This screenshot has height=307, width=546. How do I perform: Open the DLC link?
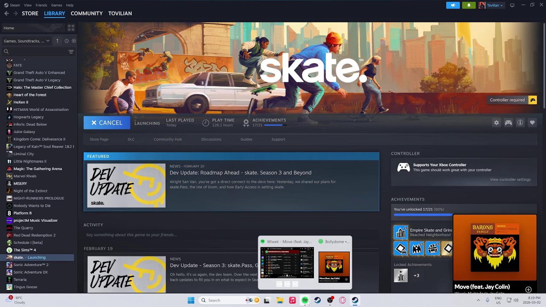coord(131,139)
